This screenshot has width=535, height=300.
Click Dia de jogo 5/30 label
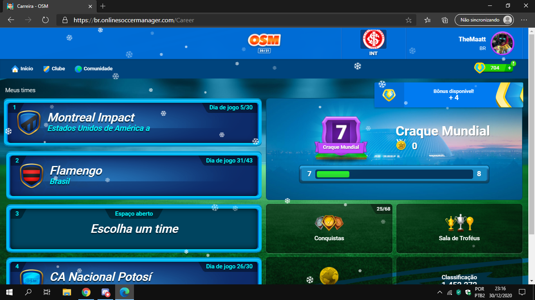[231, 107]
